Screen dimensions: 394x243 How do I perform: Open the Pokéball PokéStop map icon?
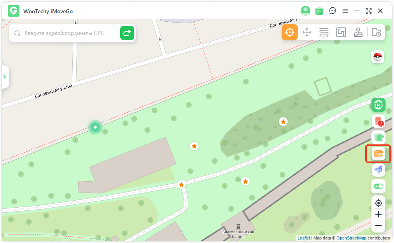[x=378, y=57]
